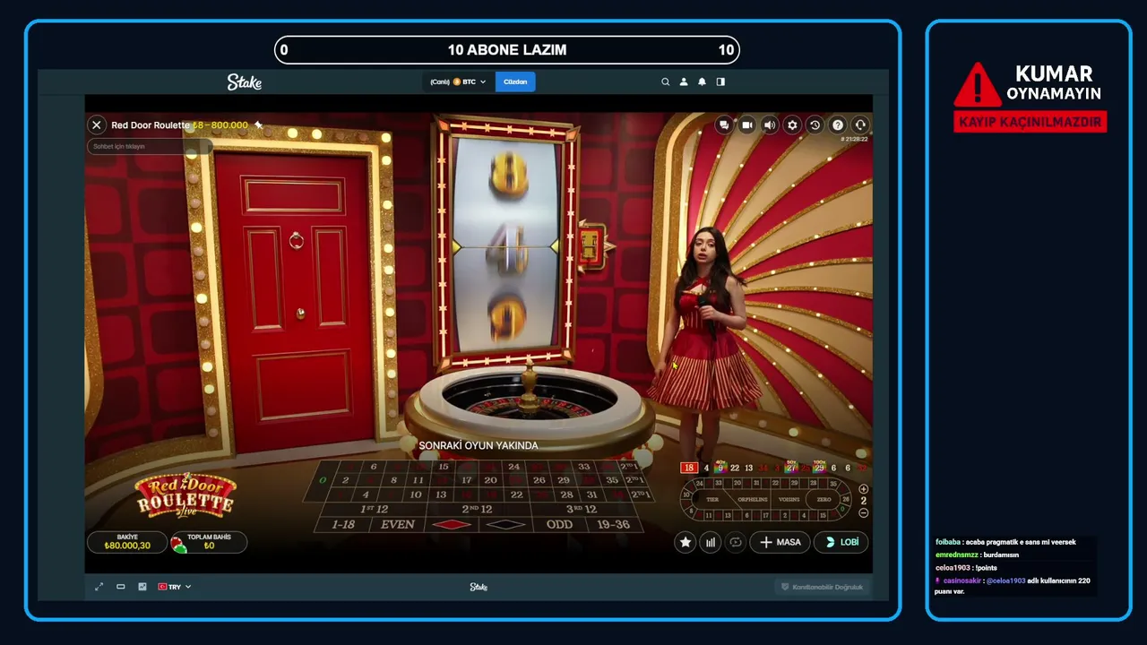Bet on the black diamond
Viewport: 1147px width, 645px height.
(x=507, y=524)
